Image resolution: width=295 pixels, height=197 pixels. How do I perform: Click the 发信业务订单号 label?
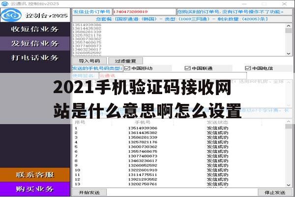pos(92,12)
